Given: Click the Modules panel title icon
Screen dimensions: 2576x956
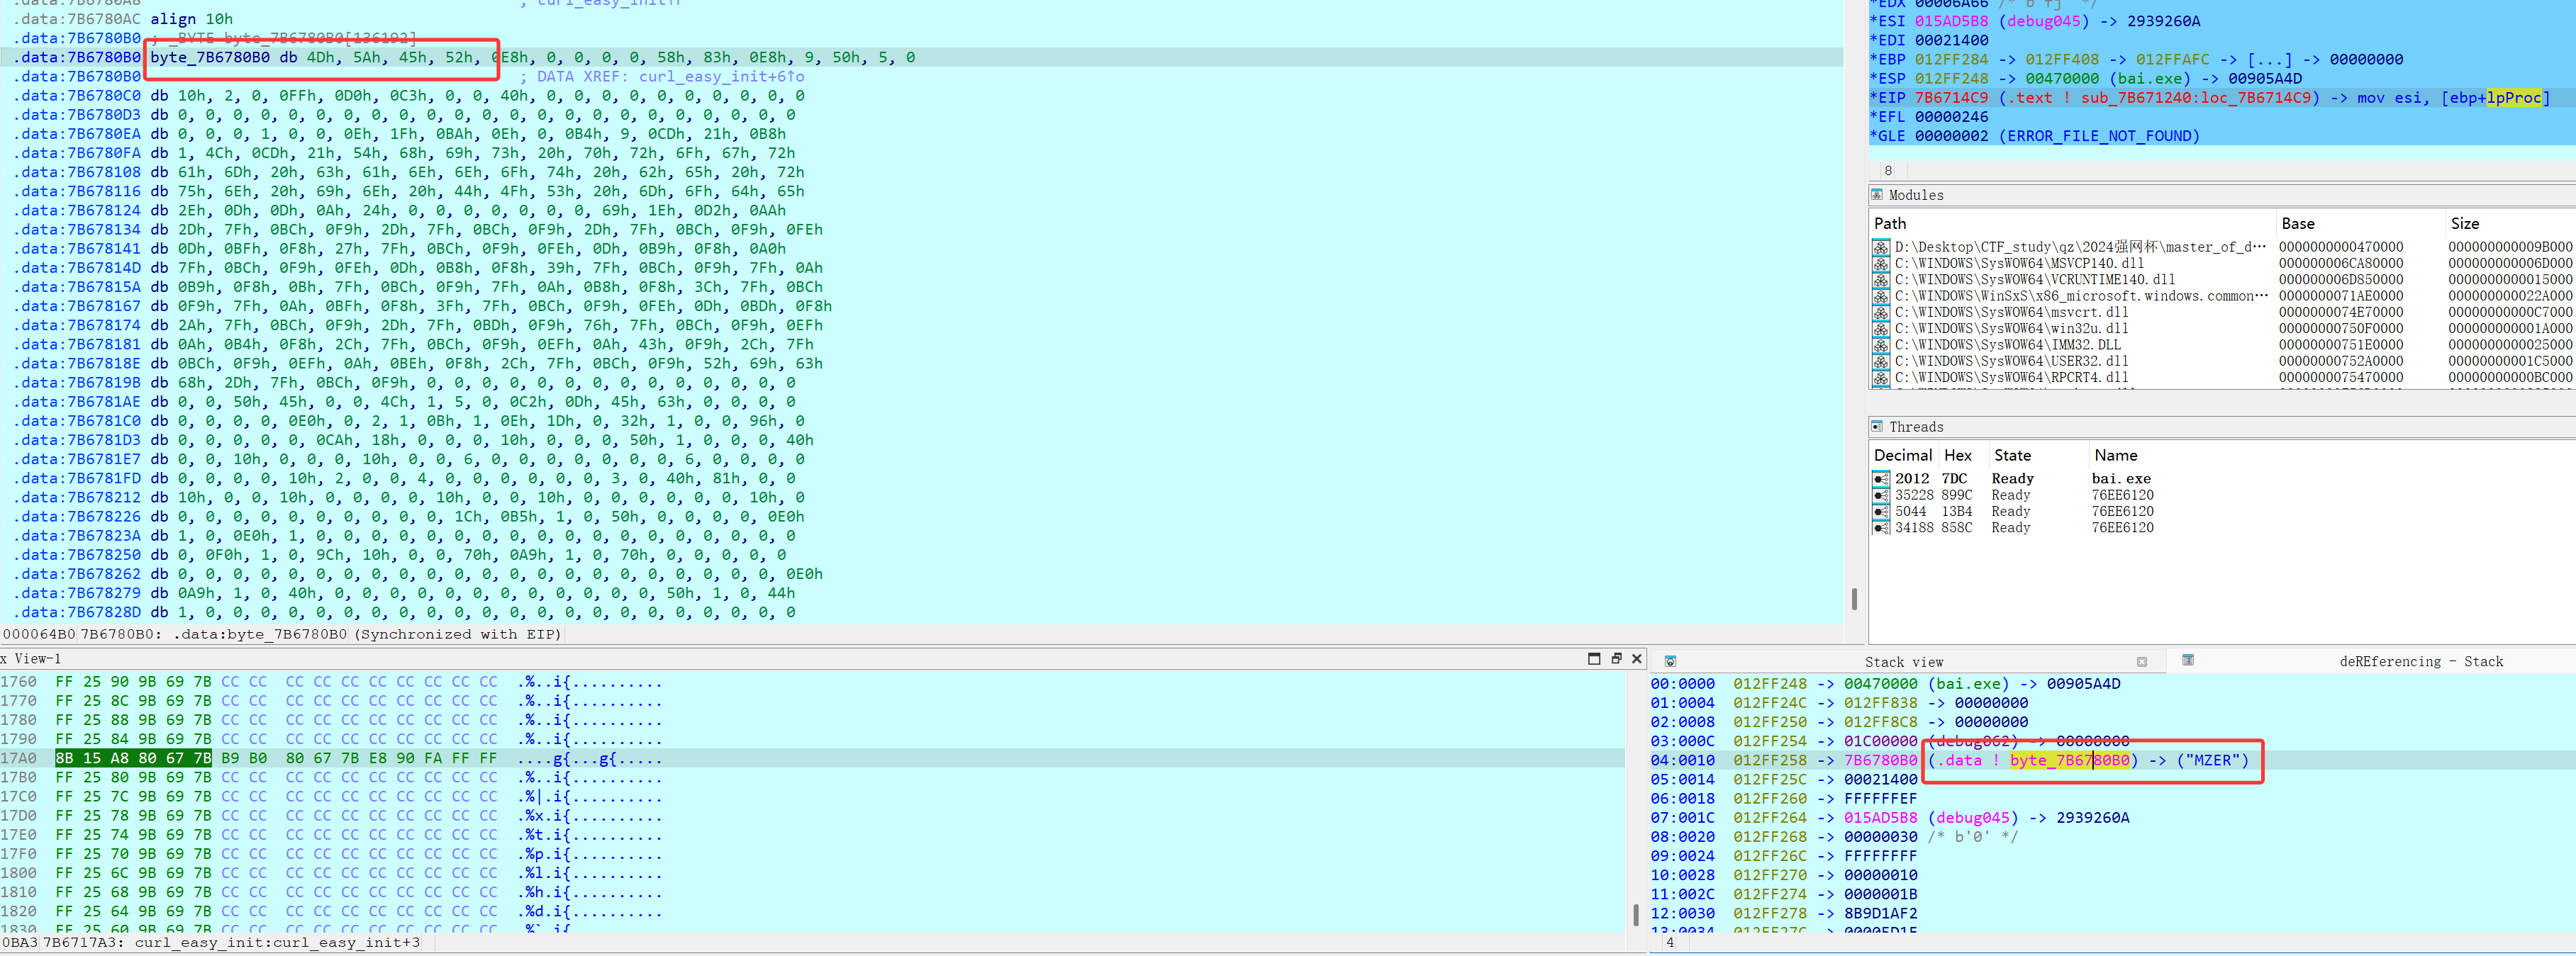Looking at the screenshot, I should [1877, 195].
